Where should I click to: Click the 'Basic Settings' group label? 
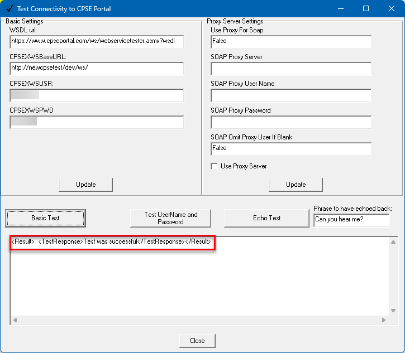point(25,21)
